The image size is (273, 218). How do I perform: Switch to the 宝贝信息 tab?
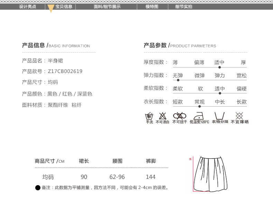pyautogui.click(x=64, y=7)
